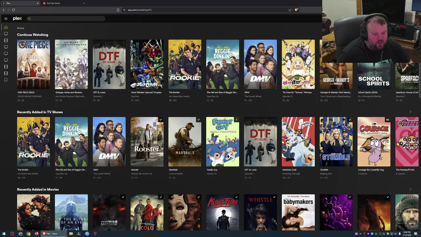This screenshot has width=421, height=237.
Task: Click 'Release the Brown Fat' under Rooster
Action: [x=141, y=174]
